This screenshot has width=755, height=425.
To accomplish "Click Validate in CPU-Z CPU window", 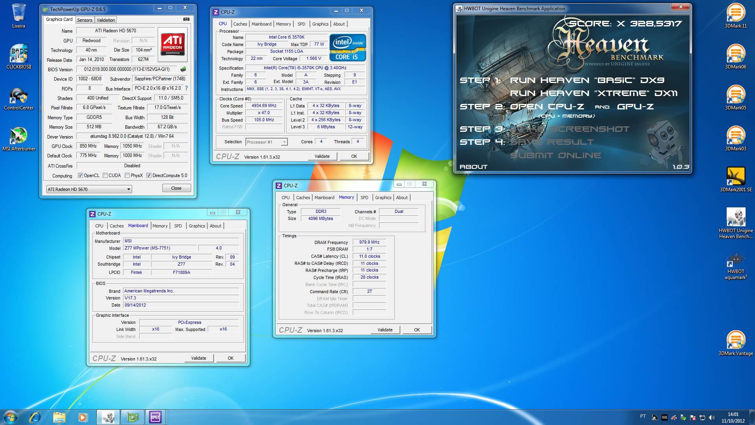I will (322, 156).
